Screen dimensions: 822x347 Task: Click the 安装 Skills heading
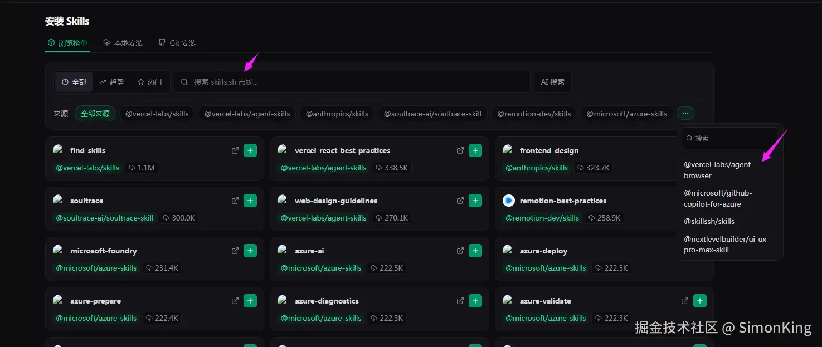pyautogui.click(x=67, y=21)
